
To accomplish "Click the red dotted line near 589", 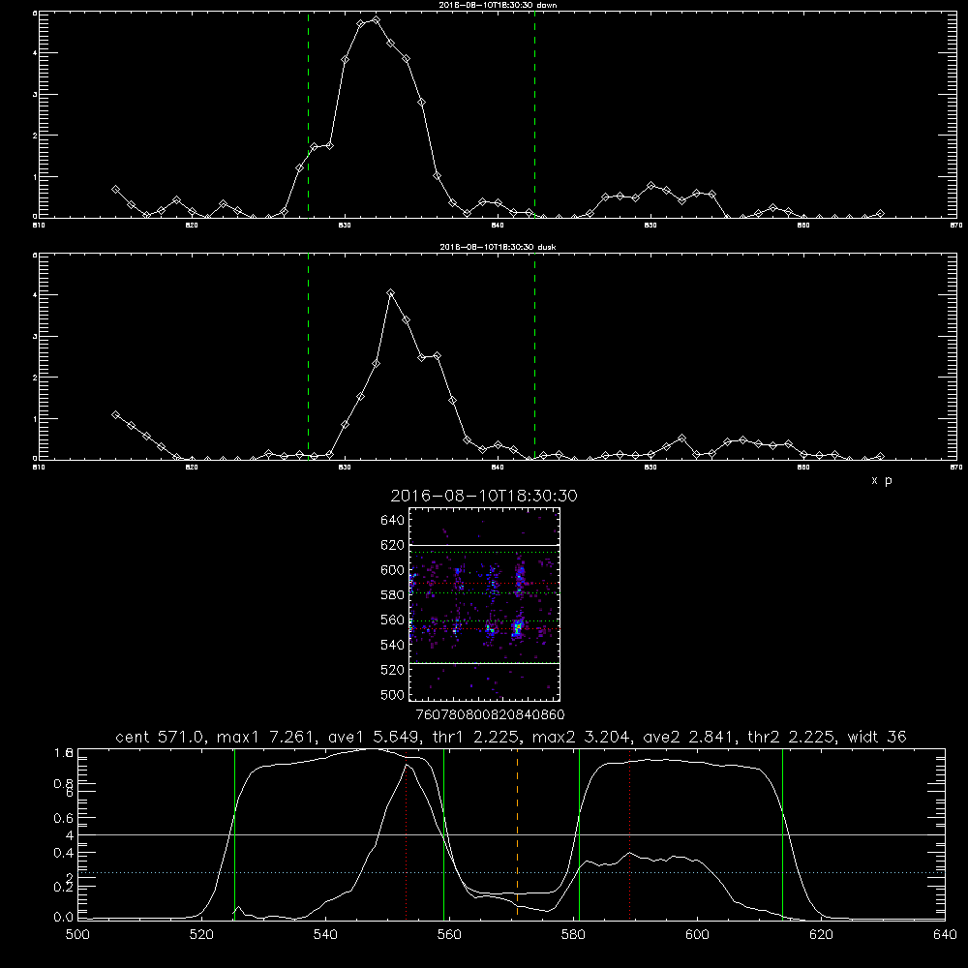I will coord(630,833).
